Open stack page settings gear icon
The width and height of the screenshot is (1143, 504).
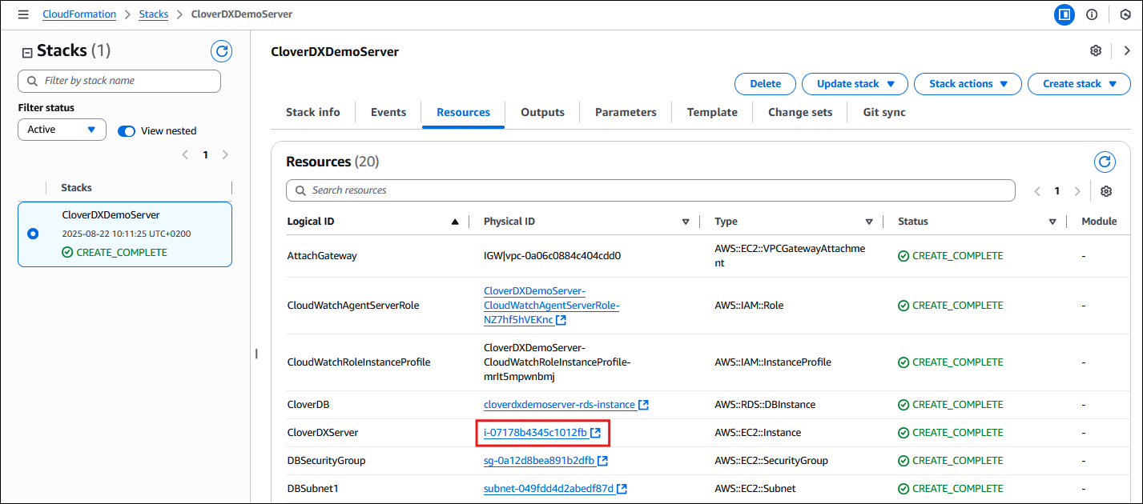pyautogui.click(x=1095, y=50)
